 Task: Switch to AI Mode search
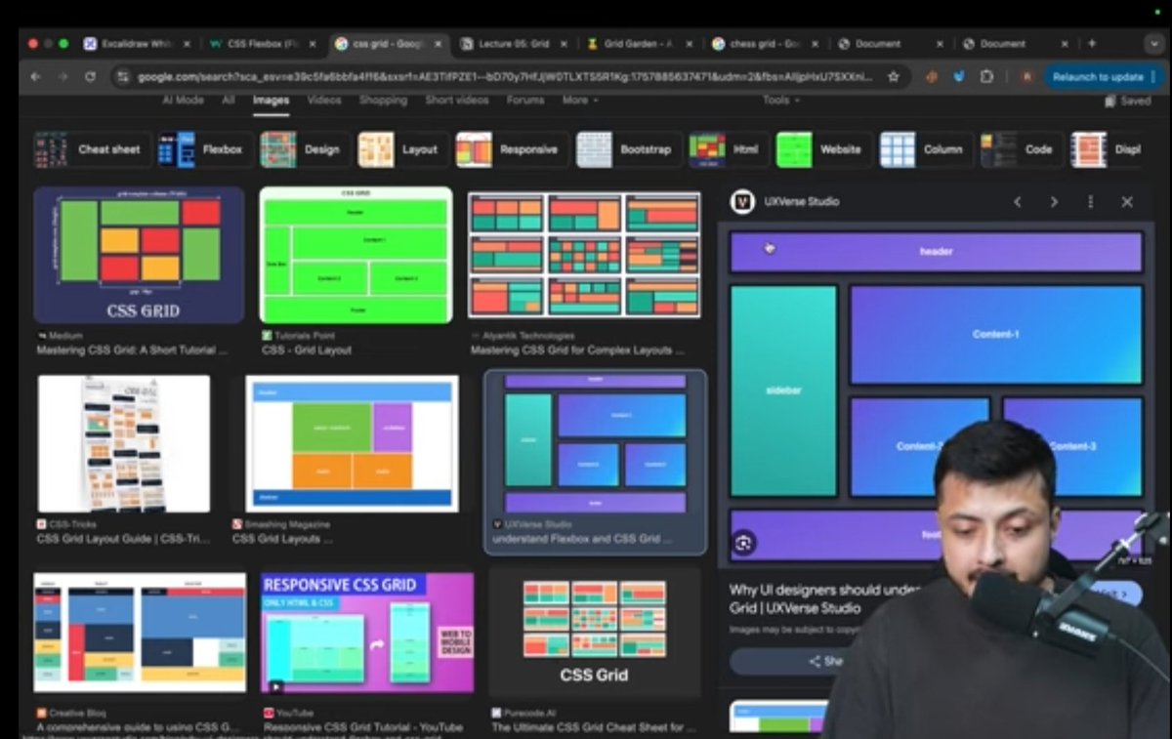183,101
